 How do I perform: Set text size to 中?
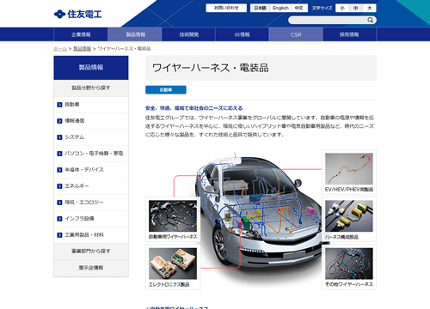pyautogui.click(x=356, y=8)
